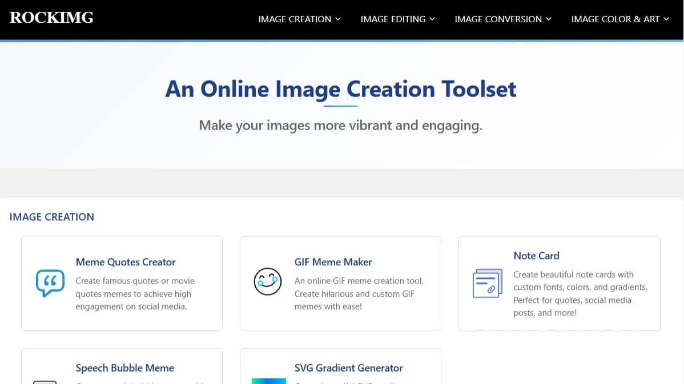Click the Meme Quotes Creator card
The height and width of the screenshot is (384, 684).
coord(122,284)
